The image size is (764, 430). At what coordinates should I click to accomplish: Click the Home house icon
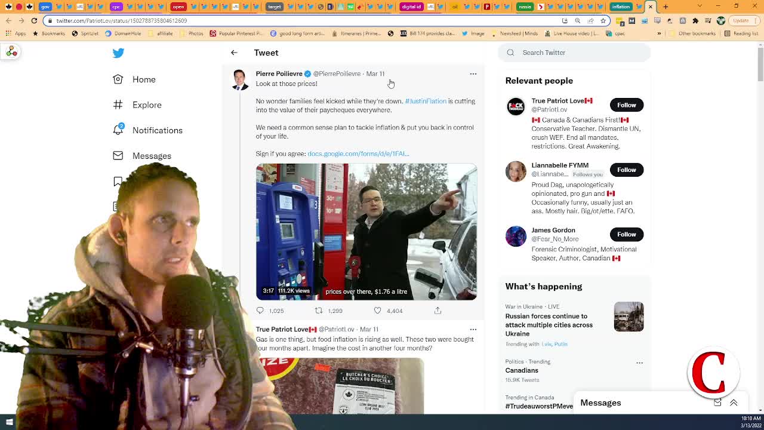(118, 79)
